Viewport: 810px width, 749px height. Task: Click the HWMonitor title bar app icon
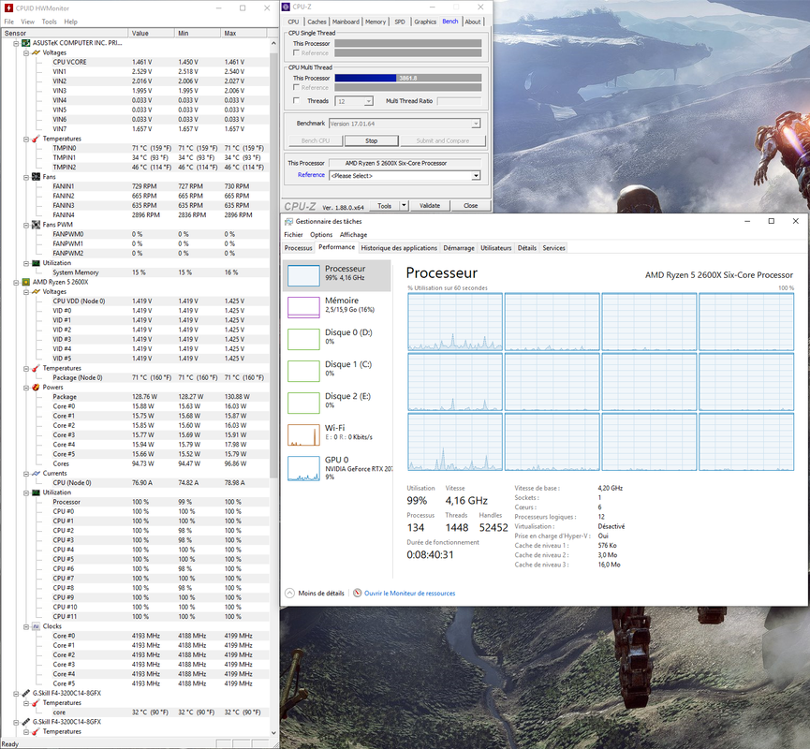click(x=8, y=7)
